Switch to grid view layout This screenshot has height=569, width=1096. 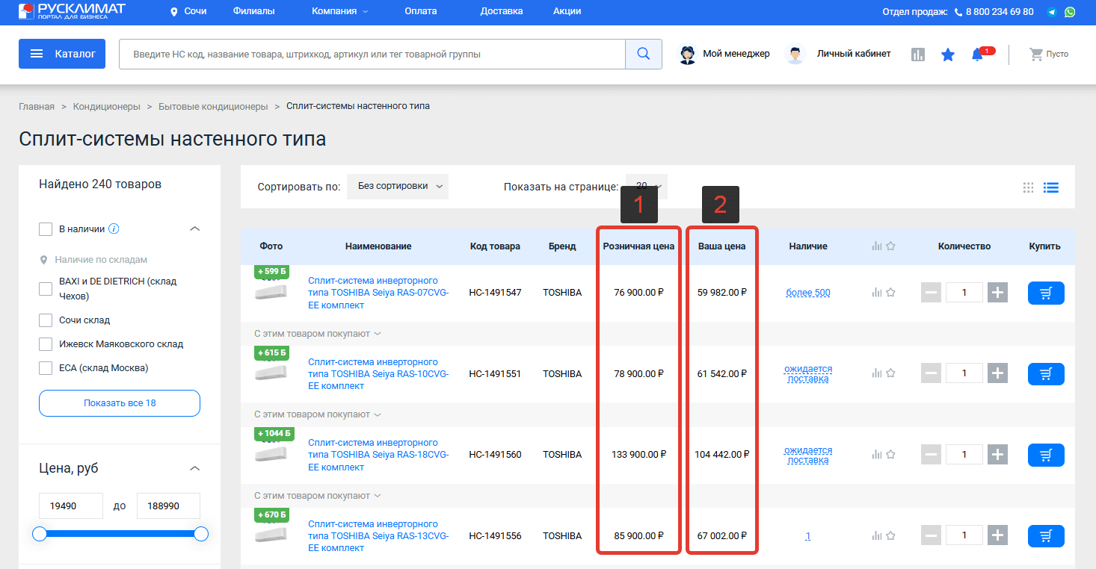(1028, 187)
